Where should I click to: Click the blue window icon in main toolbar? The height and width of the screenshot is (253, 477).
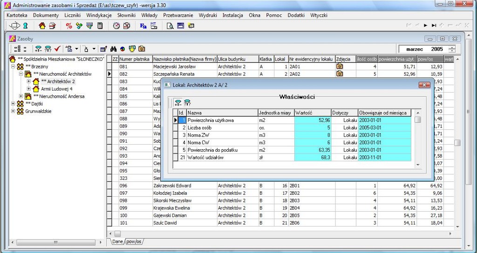click(x=181, y=26)
